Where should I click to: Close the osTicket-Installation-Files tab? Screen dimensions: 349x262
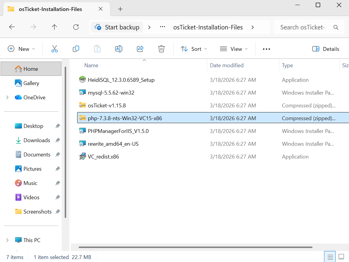[x=101, y=9]
